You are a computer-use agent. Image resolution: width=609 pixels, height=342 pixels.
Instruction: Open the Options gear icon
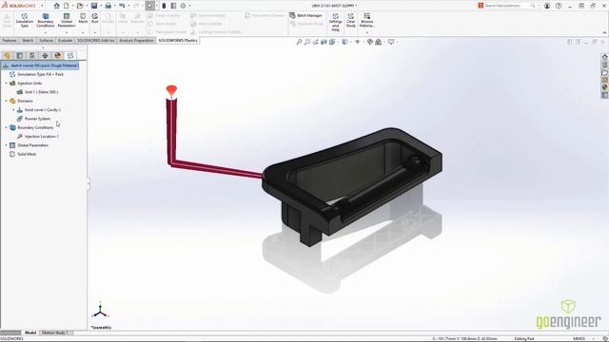[183, 6]
